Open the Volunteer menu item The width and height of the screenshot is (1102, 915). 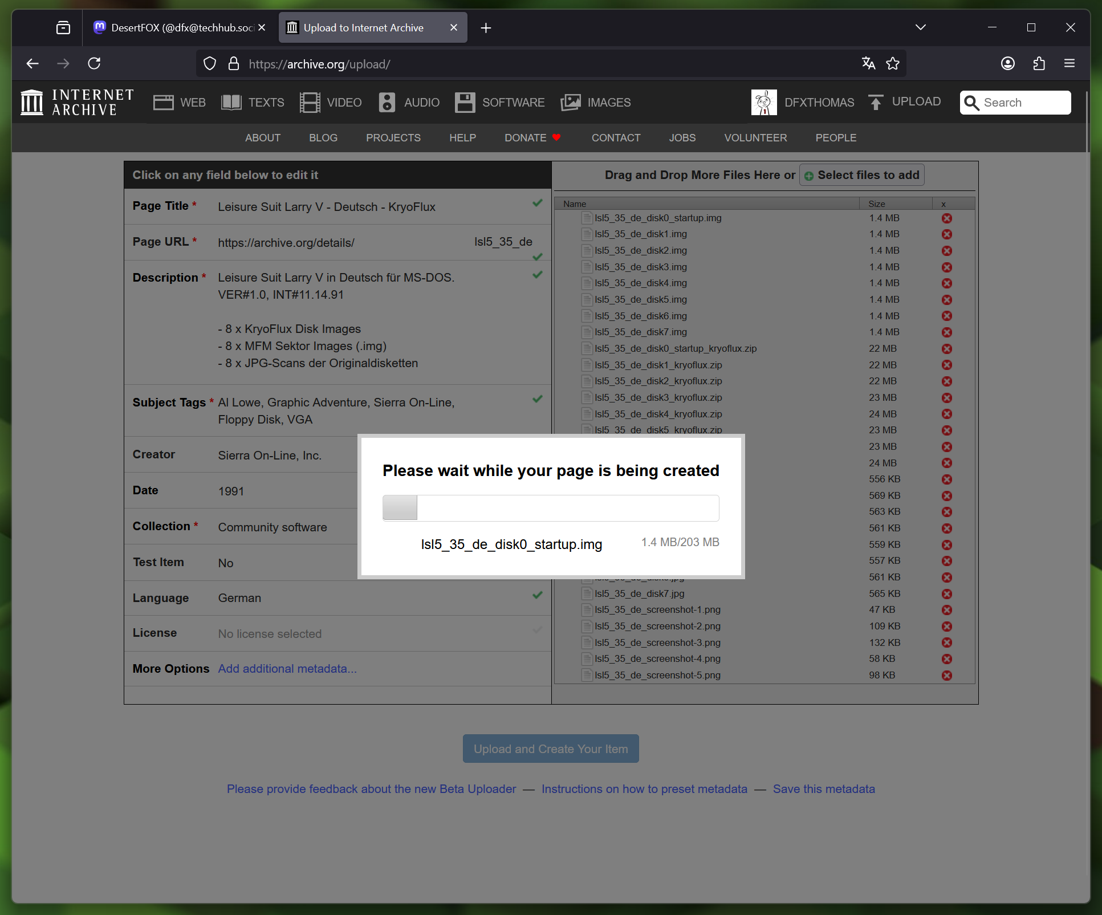pyautogui.click(x=755, y=138)
